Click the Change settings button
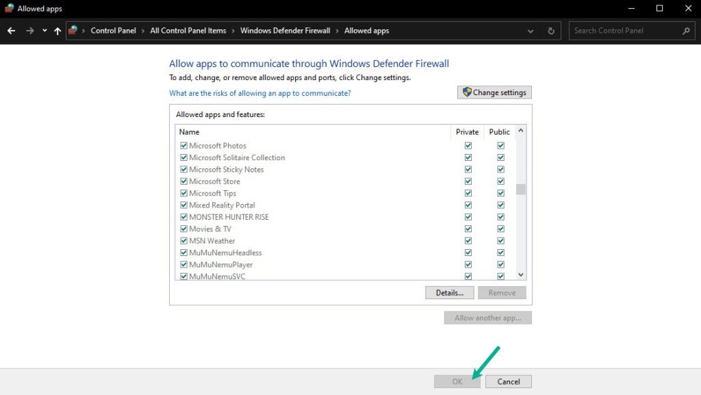701x395 pixels. point(494,92)
